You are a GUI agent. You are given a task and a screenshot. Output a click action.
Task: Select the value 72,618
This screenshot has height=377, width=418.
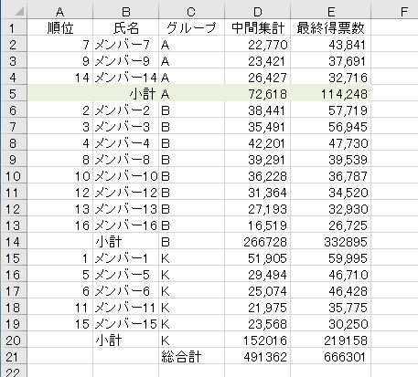tap(257, 94)
